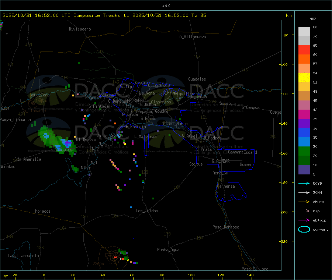The image size is (332, 280).
Task: Click the 'Carmensa' map label
Action: 226,186
